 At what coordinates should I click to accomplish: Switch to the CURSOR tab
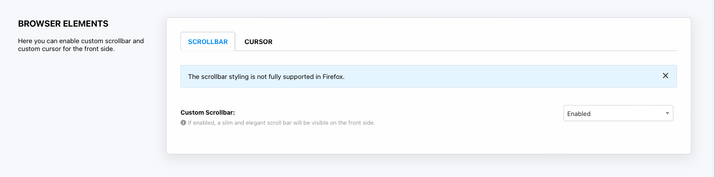click(x=258, y=42)
